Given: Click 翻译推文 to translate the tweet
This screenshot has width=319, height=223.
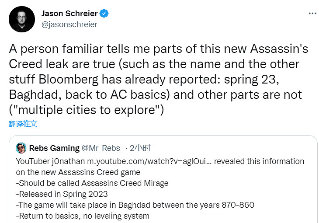Looking at the screenshot, I should tap(23, 124).
